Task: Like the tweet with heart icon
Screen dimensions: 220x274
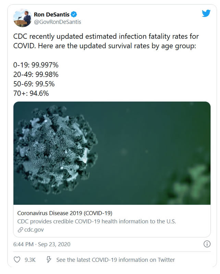Action: 17,260
